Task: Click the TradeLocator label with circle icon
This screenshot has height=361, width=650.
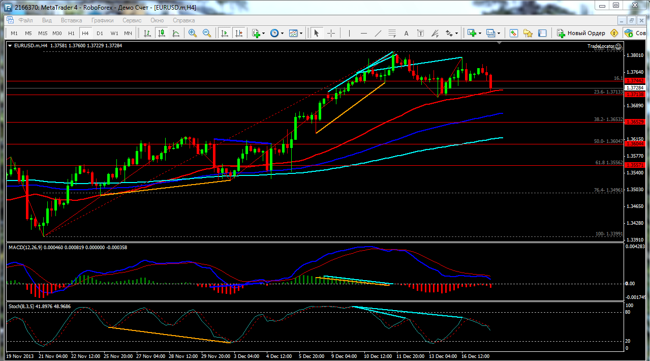Action: 604,46
